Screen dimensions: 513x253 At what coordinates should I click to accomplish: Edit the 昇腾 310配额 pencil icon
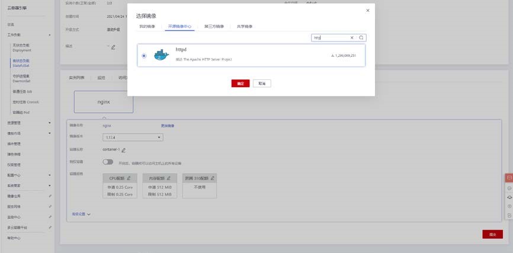click(212, 178)
